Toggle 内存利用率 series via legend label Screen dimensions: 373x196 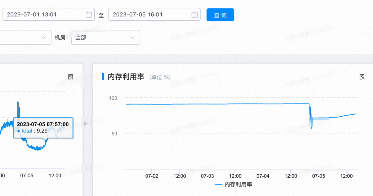(x=238, y=185)
